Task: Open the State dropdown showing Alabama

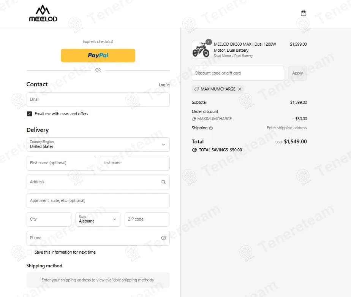Action: 98,219
